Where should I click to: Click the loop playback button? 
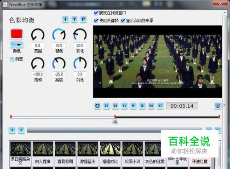pos(98,106)
